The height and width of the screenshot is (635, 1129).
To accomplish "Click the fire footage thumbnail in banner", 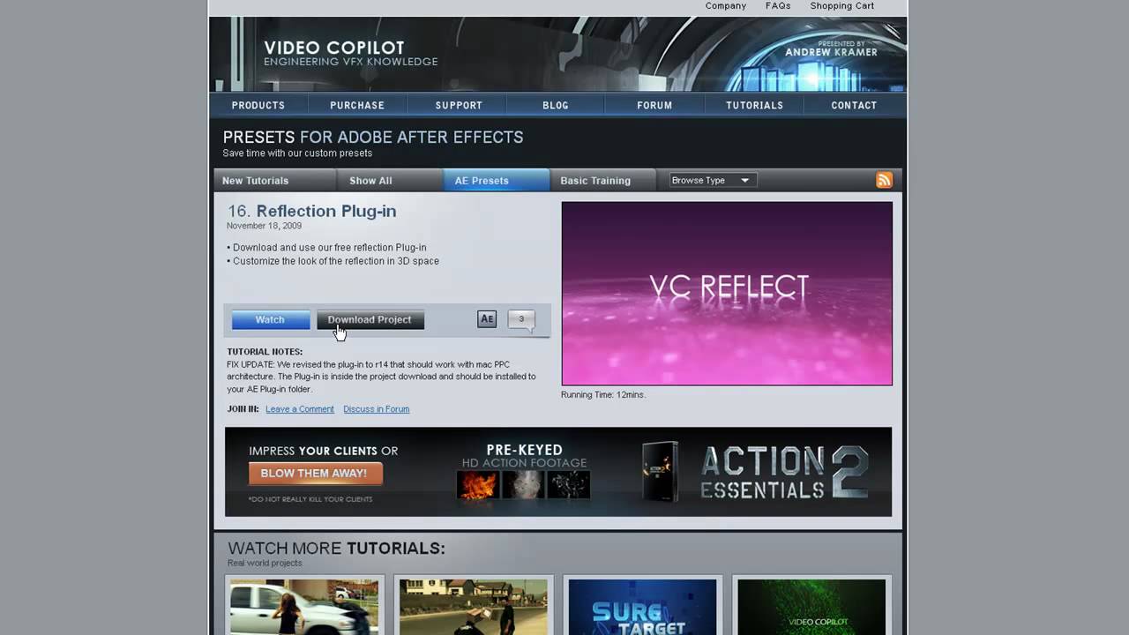I will 478,485.
